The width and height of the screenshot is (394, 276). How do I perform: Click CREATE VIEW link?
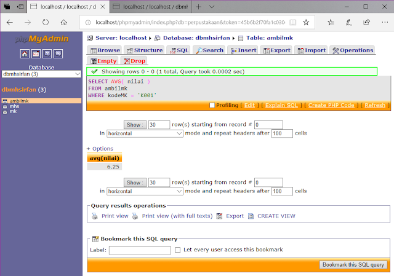click(x=276, y=216)
